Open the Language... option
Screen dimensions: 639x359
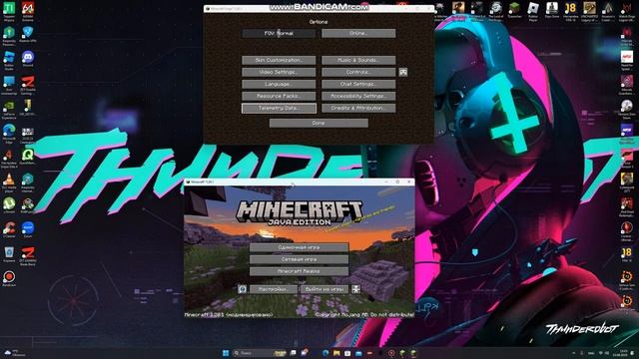pos(279,84)
